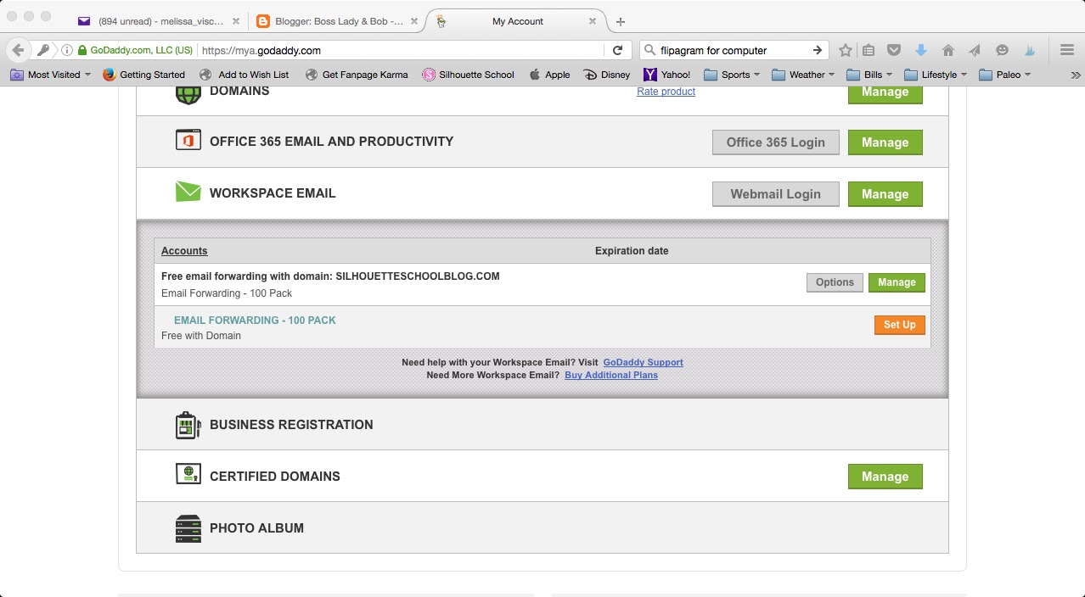Click the green GoDaddy.com, LLC lock identity
Screen dimensions: 1085x597
coord(135,50)
